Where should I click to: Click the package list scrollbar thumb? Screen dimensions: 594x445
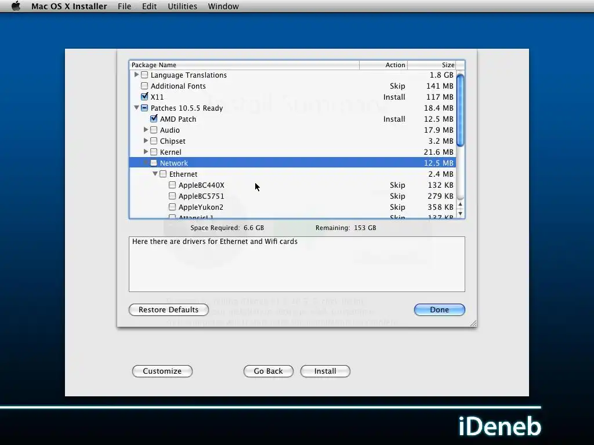click(x=460, y=110)
